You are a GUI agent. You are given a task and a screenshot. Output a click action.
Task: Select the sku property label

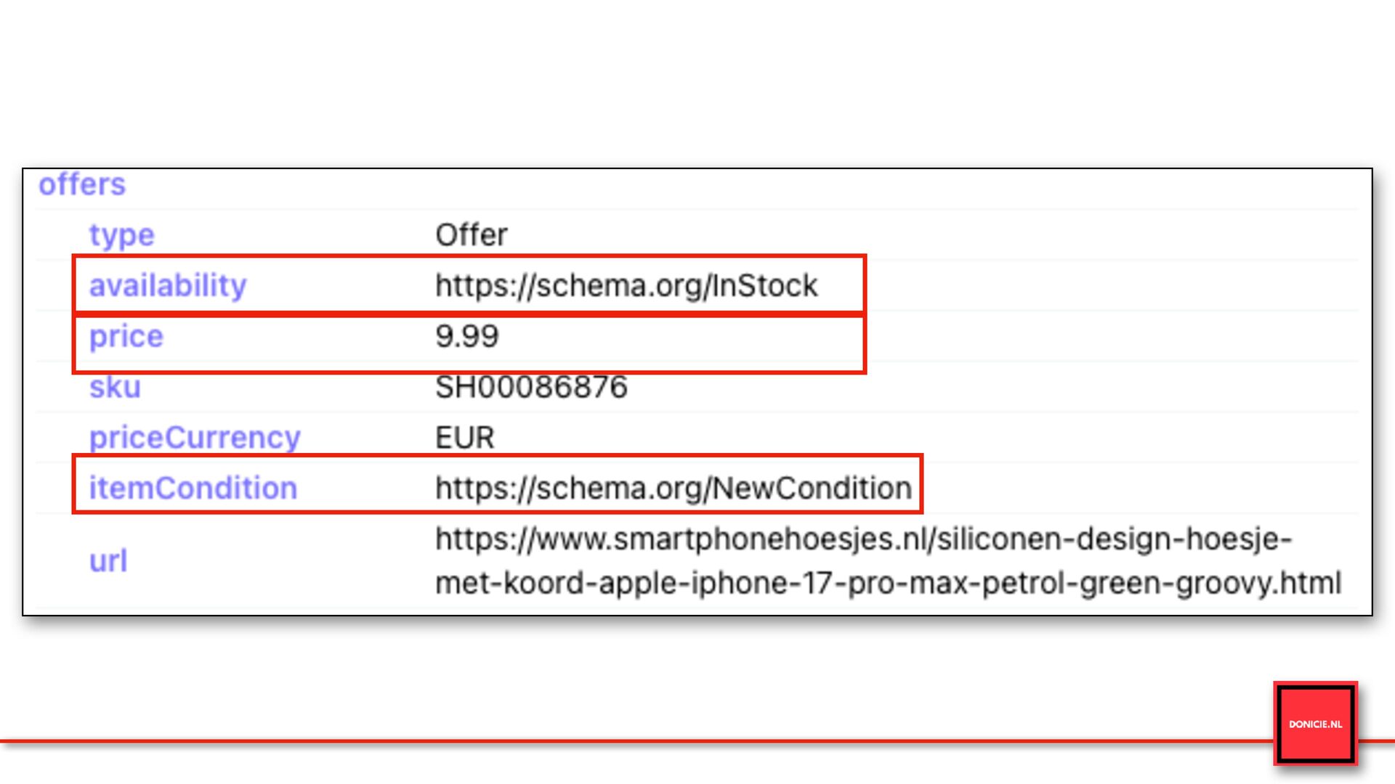115,387
